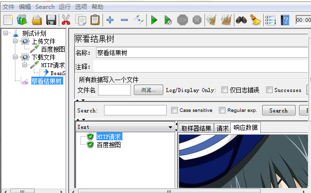This screenshot has height=193, width=311.
Task: Collapse the 下载文件 tree node
Action: click(x=15, y=57)
